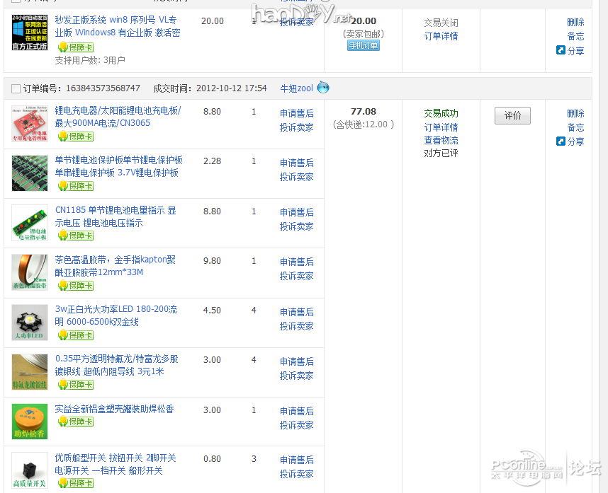Click the 手机订单 badge
Image resolution: width=608 pixels, height=493 pixels.
point(363,45)
